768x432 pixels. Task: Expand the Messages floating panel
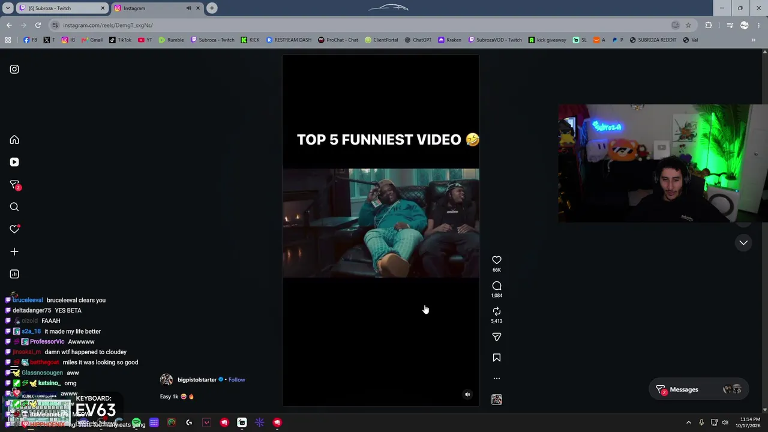tap(700, 389)
